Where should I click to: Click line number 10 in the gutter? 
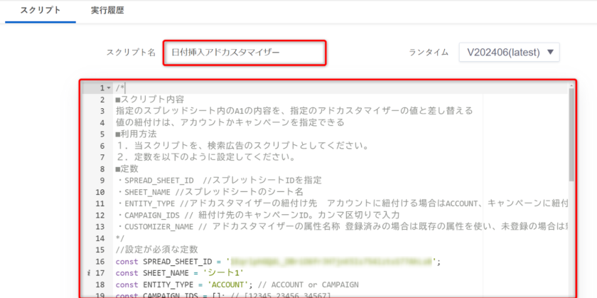99,191
